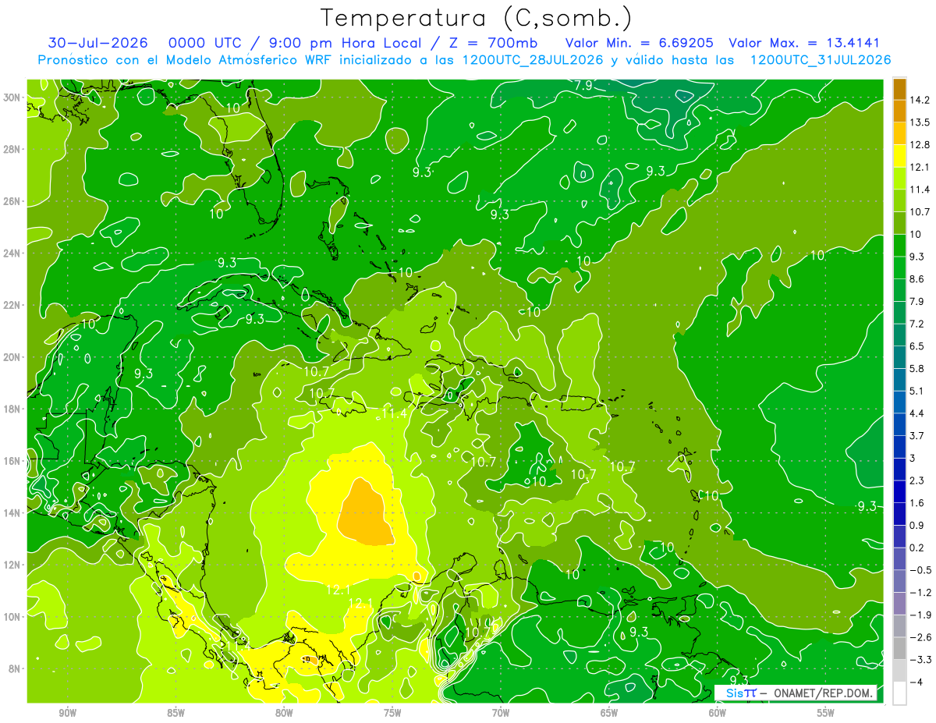
Task: Click the white colorbar segment below -4
Action: pyautogui.click(x=899, y=693)
